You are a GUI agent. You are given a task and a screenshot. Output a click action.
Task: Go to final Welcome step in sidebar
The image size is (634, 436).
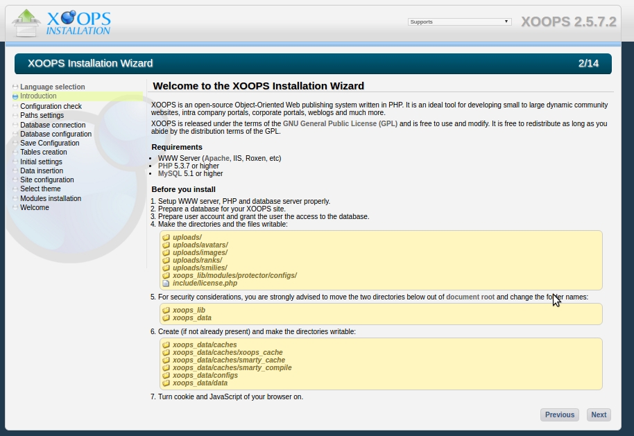[35, 208]
